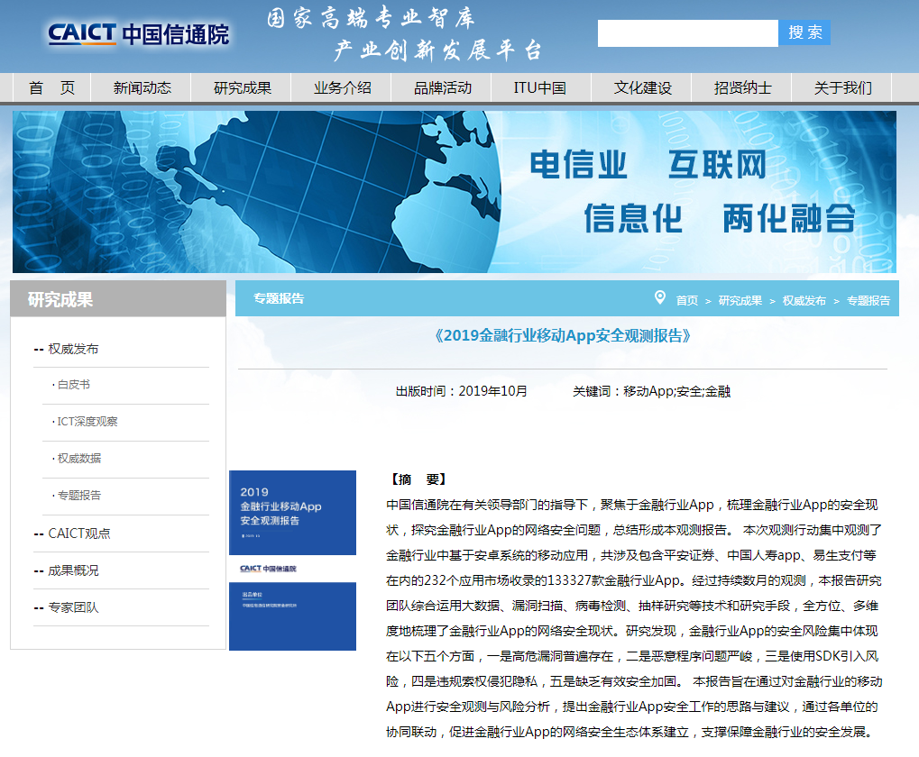Open the 首页 navigation menu item
The height and width of the screenshot is (757, 919).
51,88
